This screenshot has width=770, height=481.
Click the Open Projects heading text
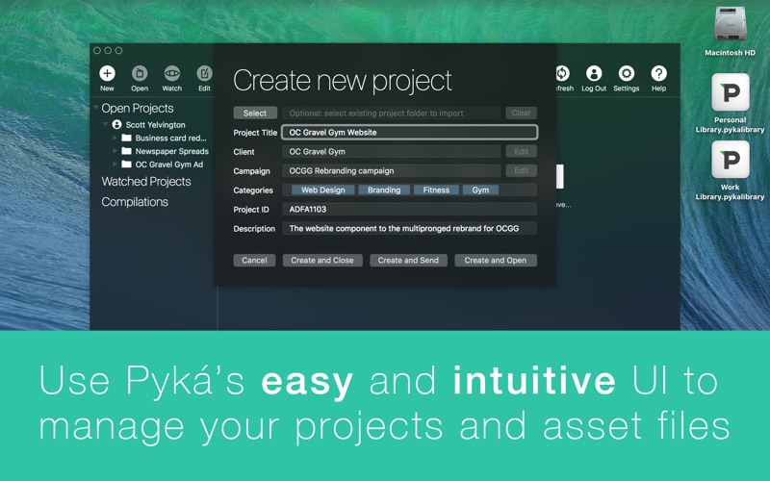[138, 108]
